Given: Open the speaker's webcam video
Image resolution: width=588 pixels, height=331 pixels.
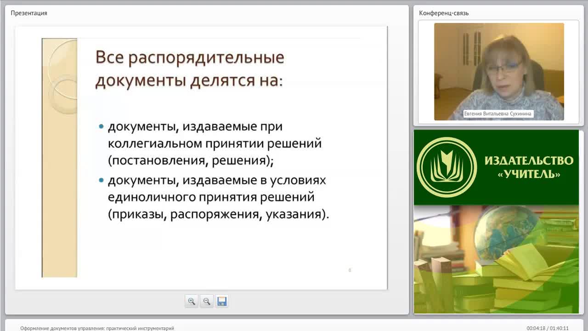Looking at the screenshot, I should [499, 72].
